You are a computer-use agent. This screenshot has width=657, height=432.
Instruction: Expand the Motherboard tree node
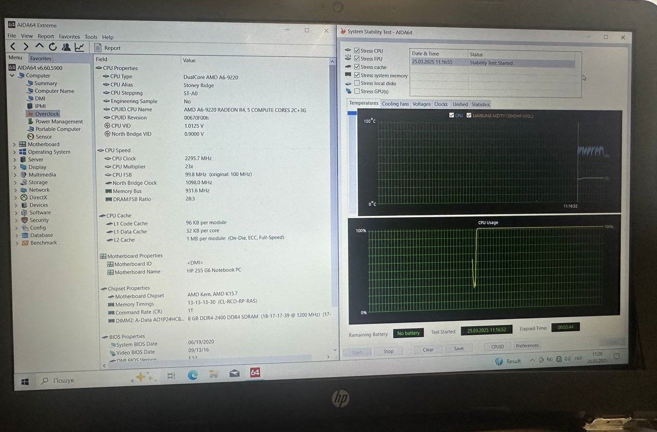pyautogui.click(x=14, y=145)
